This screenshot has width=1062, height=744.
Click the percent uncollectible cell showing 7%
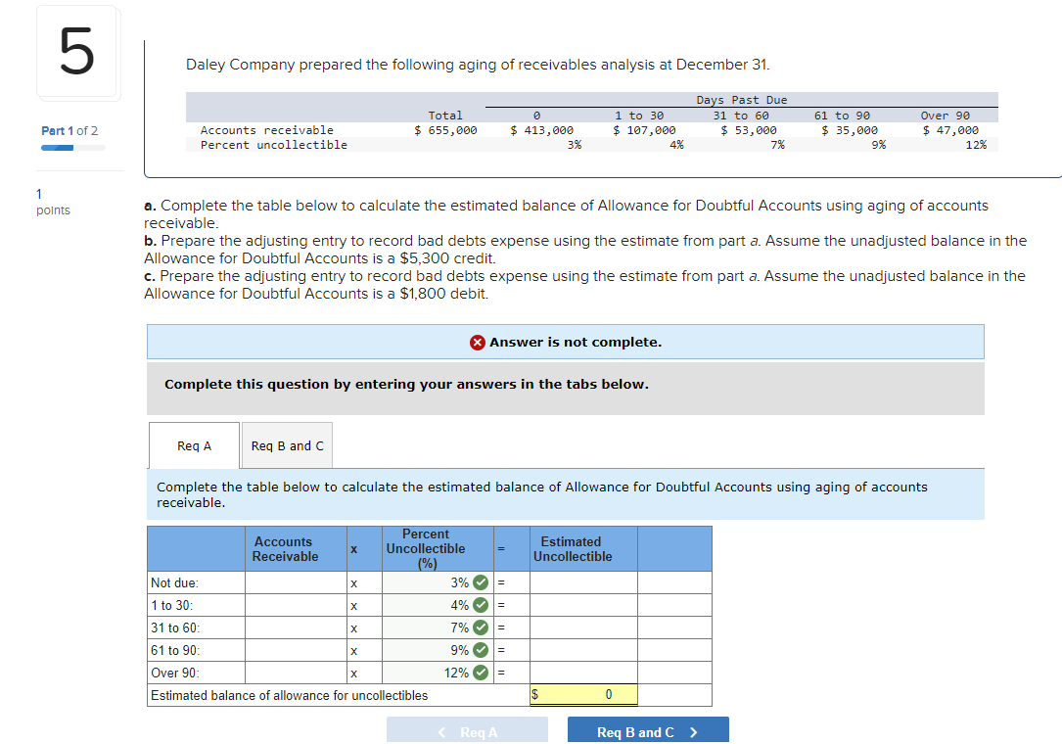438,628
